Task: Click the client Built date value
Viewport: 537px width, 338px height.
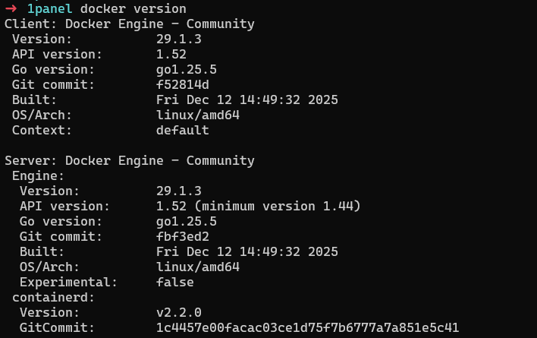Action: pyautogui.click(x=247, y=100)
